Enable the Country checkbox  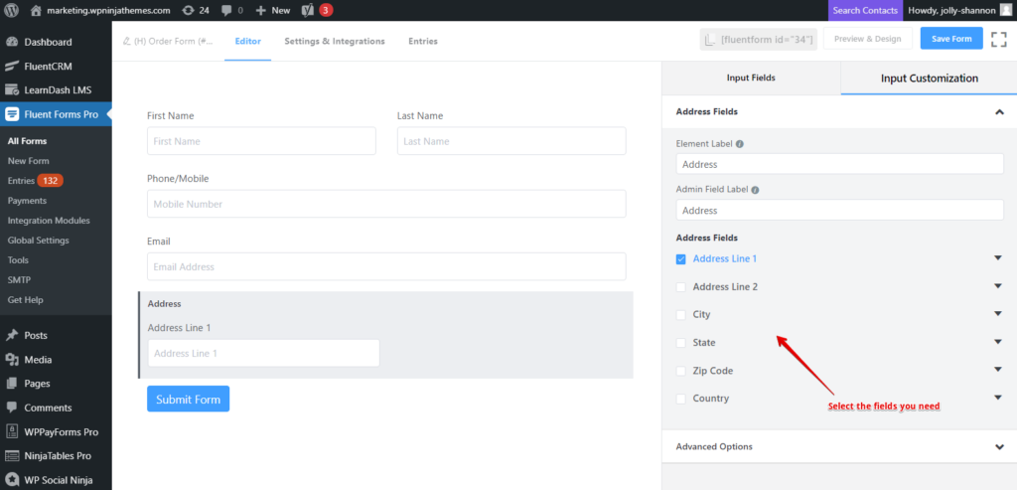(681, 399)
